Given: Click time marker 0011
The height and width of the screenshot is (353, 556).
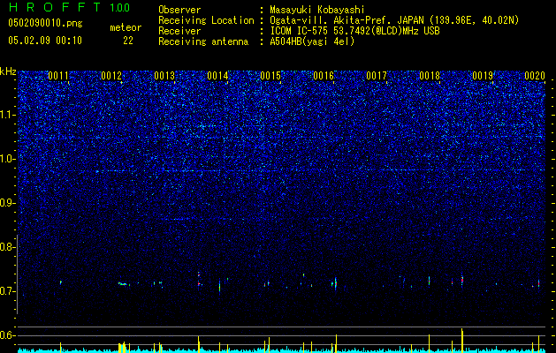Looking at the screenshot, I should click(58, 76).
